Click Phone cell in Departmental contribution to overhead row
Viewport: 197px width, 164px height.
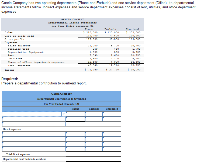[x=75, y=159]
